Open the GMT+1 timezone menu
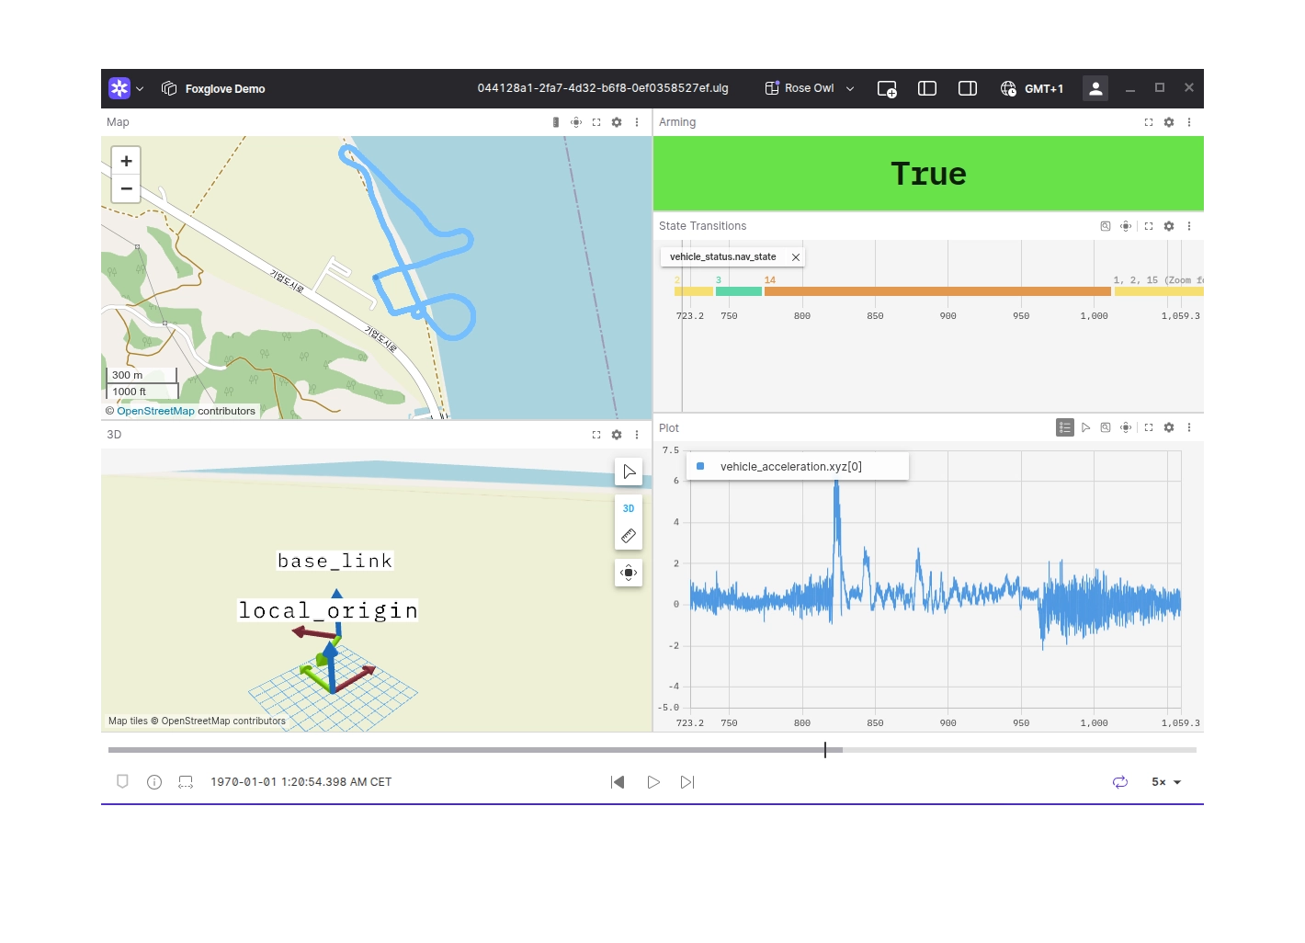Image resolution: width=1305 pixels, height=943 pixels. coord(1032,89)
